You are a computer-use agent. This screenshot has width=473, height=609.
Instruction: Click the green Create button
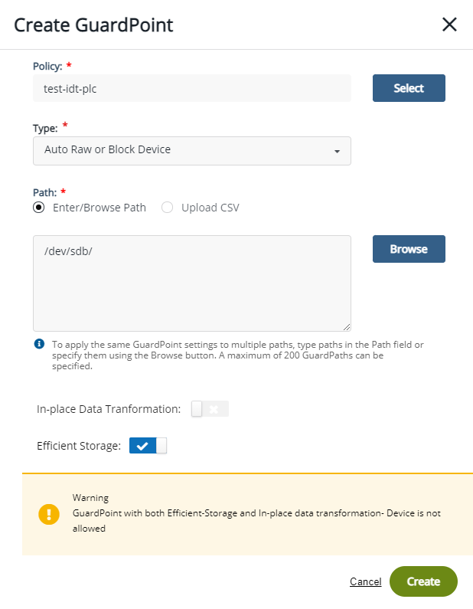[423, 581]
